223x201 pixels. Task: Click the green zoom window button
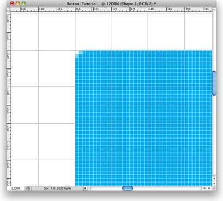23,3
